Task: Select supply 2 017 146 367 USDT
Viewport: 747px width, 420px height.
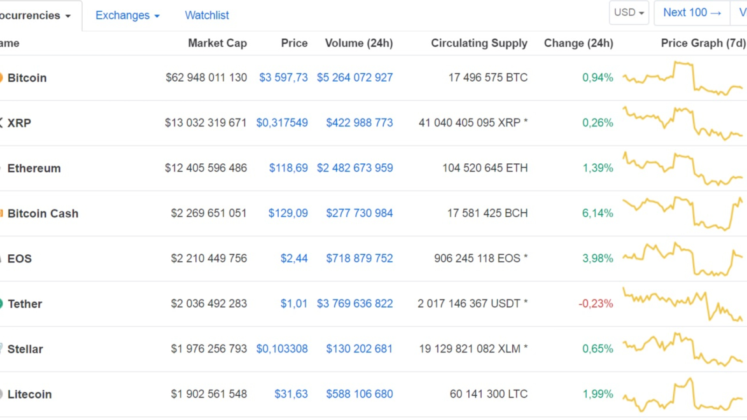Action: pyautogui.click(x=469, y=304)
